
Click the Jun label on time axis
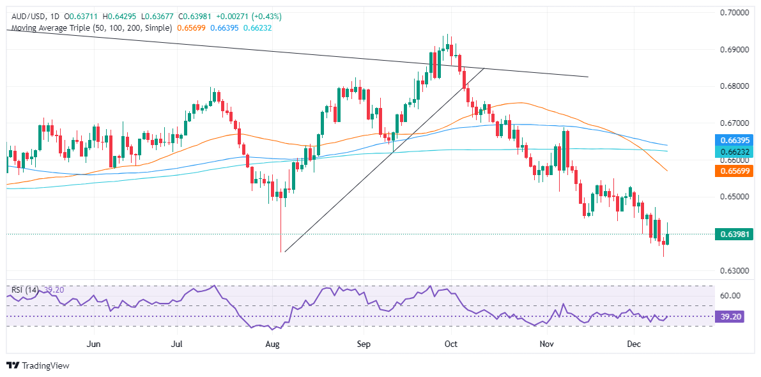pos(94,344)
